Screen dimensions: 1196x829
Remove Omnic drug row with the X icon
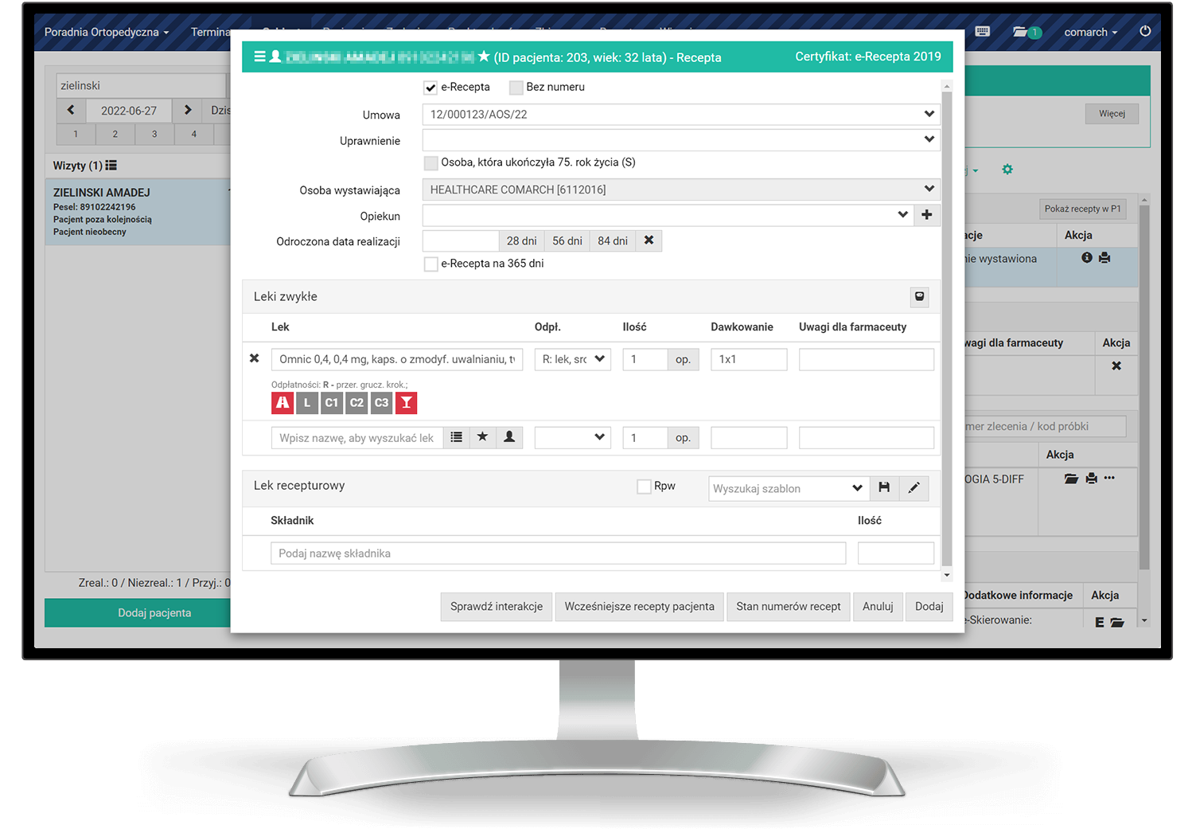click(254, 358)
